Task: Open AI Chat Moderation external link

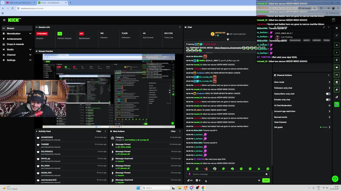Action: point(329,106)
